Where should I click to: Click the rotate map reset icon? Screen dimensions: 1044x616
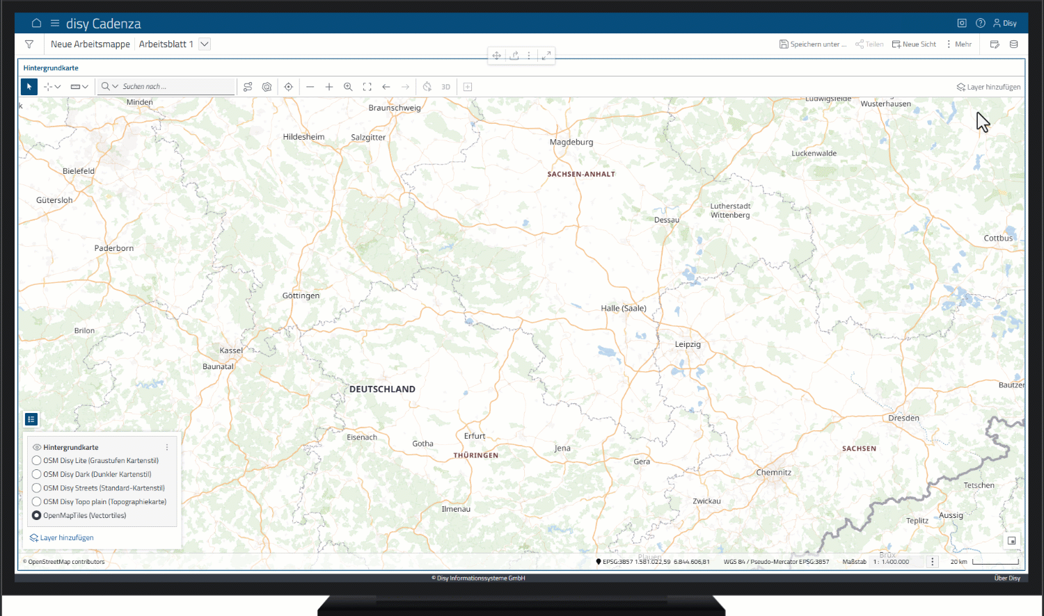[427, 87]
